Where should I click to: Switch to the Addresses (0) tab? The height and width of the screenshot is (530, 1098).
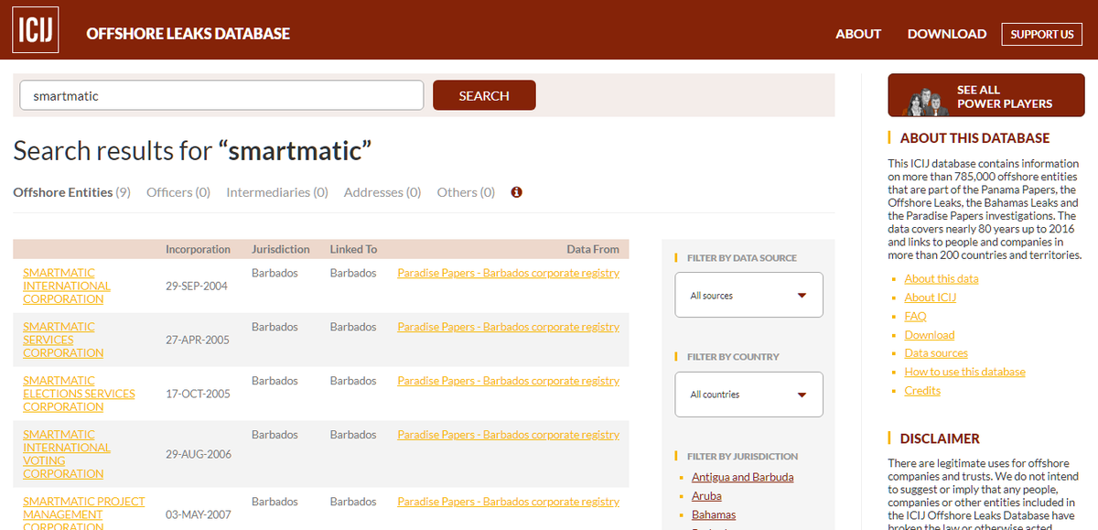(x=382, y=192)
